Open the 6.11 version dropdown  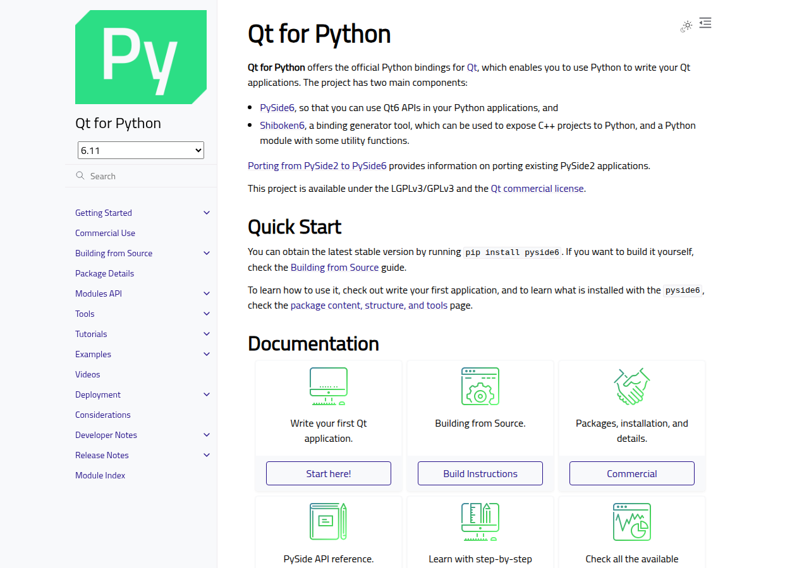(141, 150)
